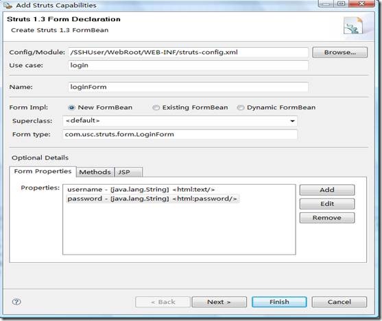Viewport: 382px width, 321px height.
Task: Click the Form type input field
Action: [x=180, y=134]
